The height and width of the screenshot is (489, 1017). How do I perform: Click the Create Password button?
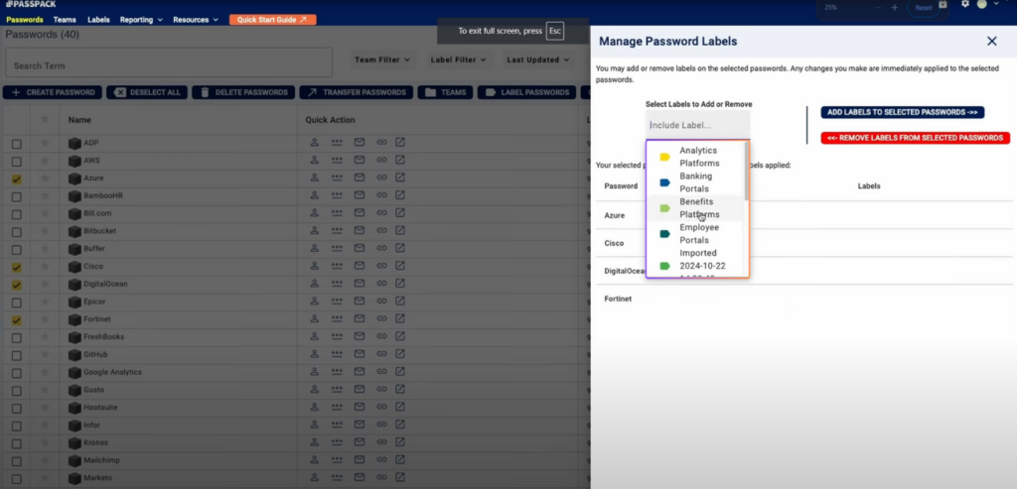pyautogui.click(x=54, y=92)
